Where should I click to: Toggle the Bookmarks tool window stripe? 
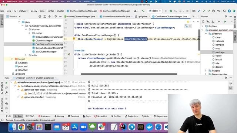(x=2, y=105)
